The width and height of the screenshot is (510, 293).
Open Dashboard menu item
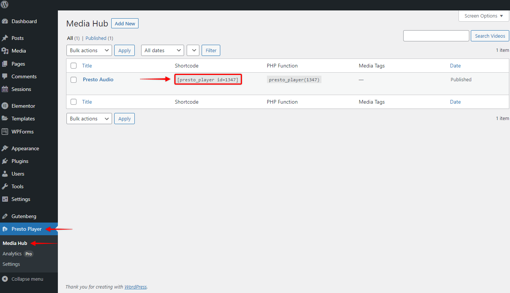24,22
